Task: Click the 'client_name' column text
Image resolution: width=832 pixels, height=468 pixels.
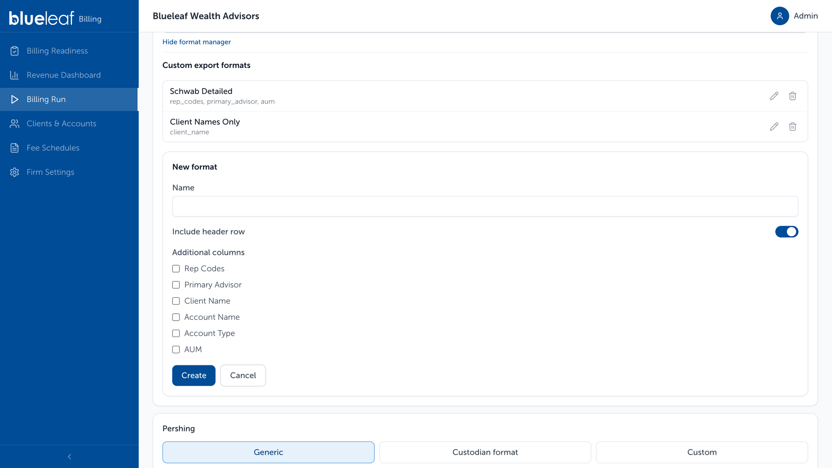Action: 189,132
